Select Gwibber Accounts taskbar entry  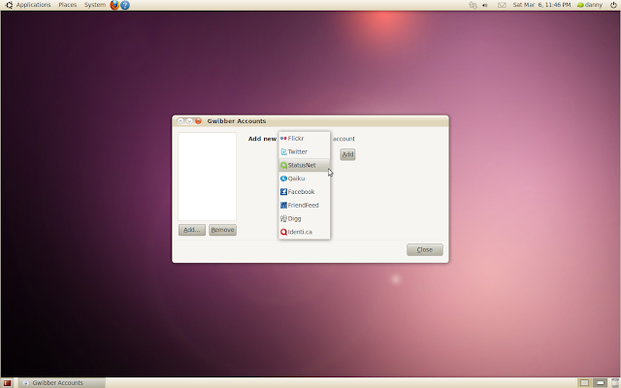click(x=62, y=383)
